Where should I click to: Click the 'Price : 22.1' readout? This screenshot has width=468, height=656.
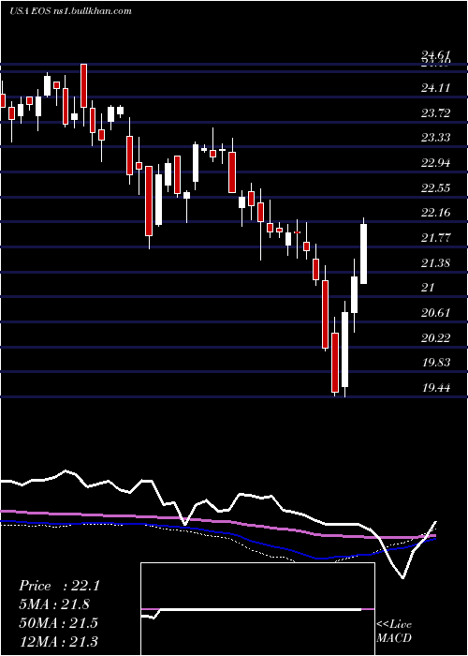pyautogui.click(x=59, y=586)
